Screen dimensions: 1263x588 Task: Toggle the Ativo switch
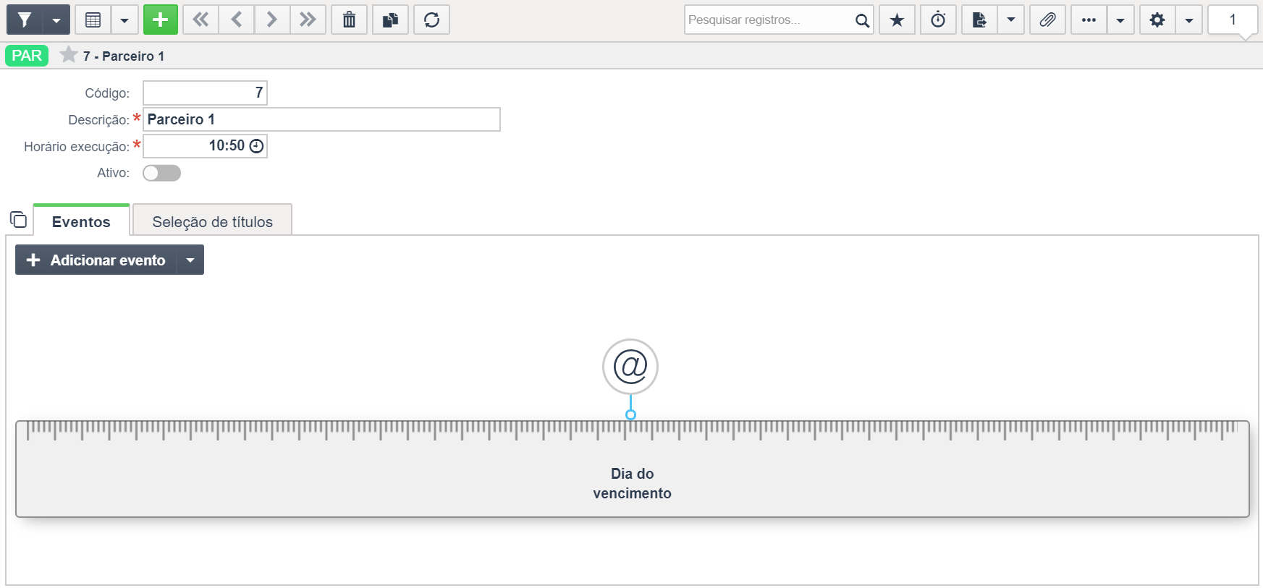[161, 173]
